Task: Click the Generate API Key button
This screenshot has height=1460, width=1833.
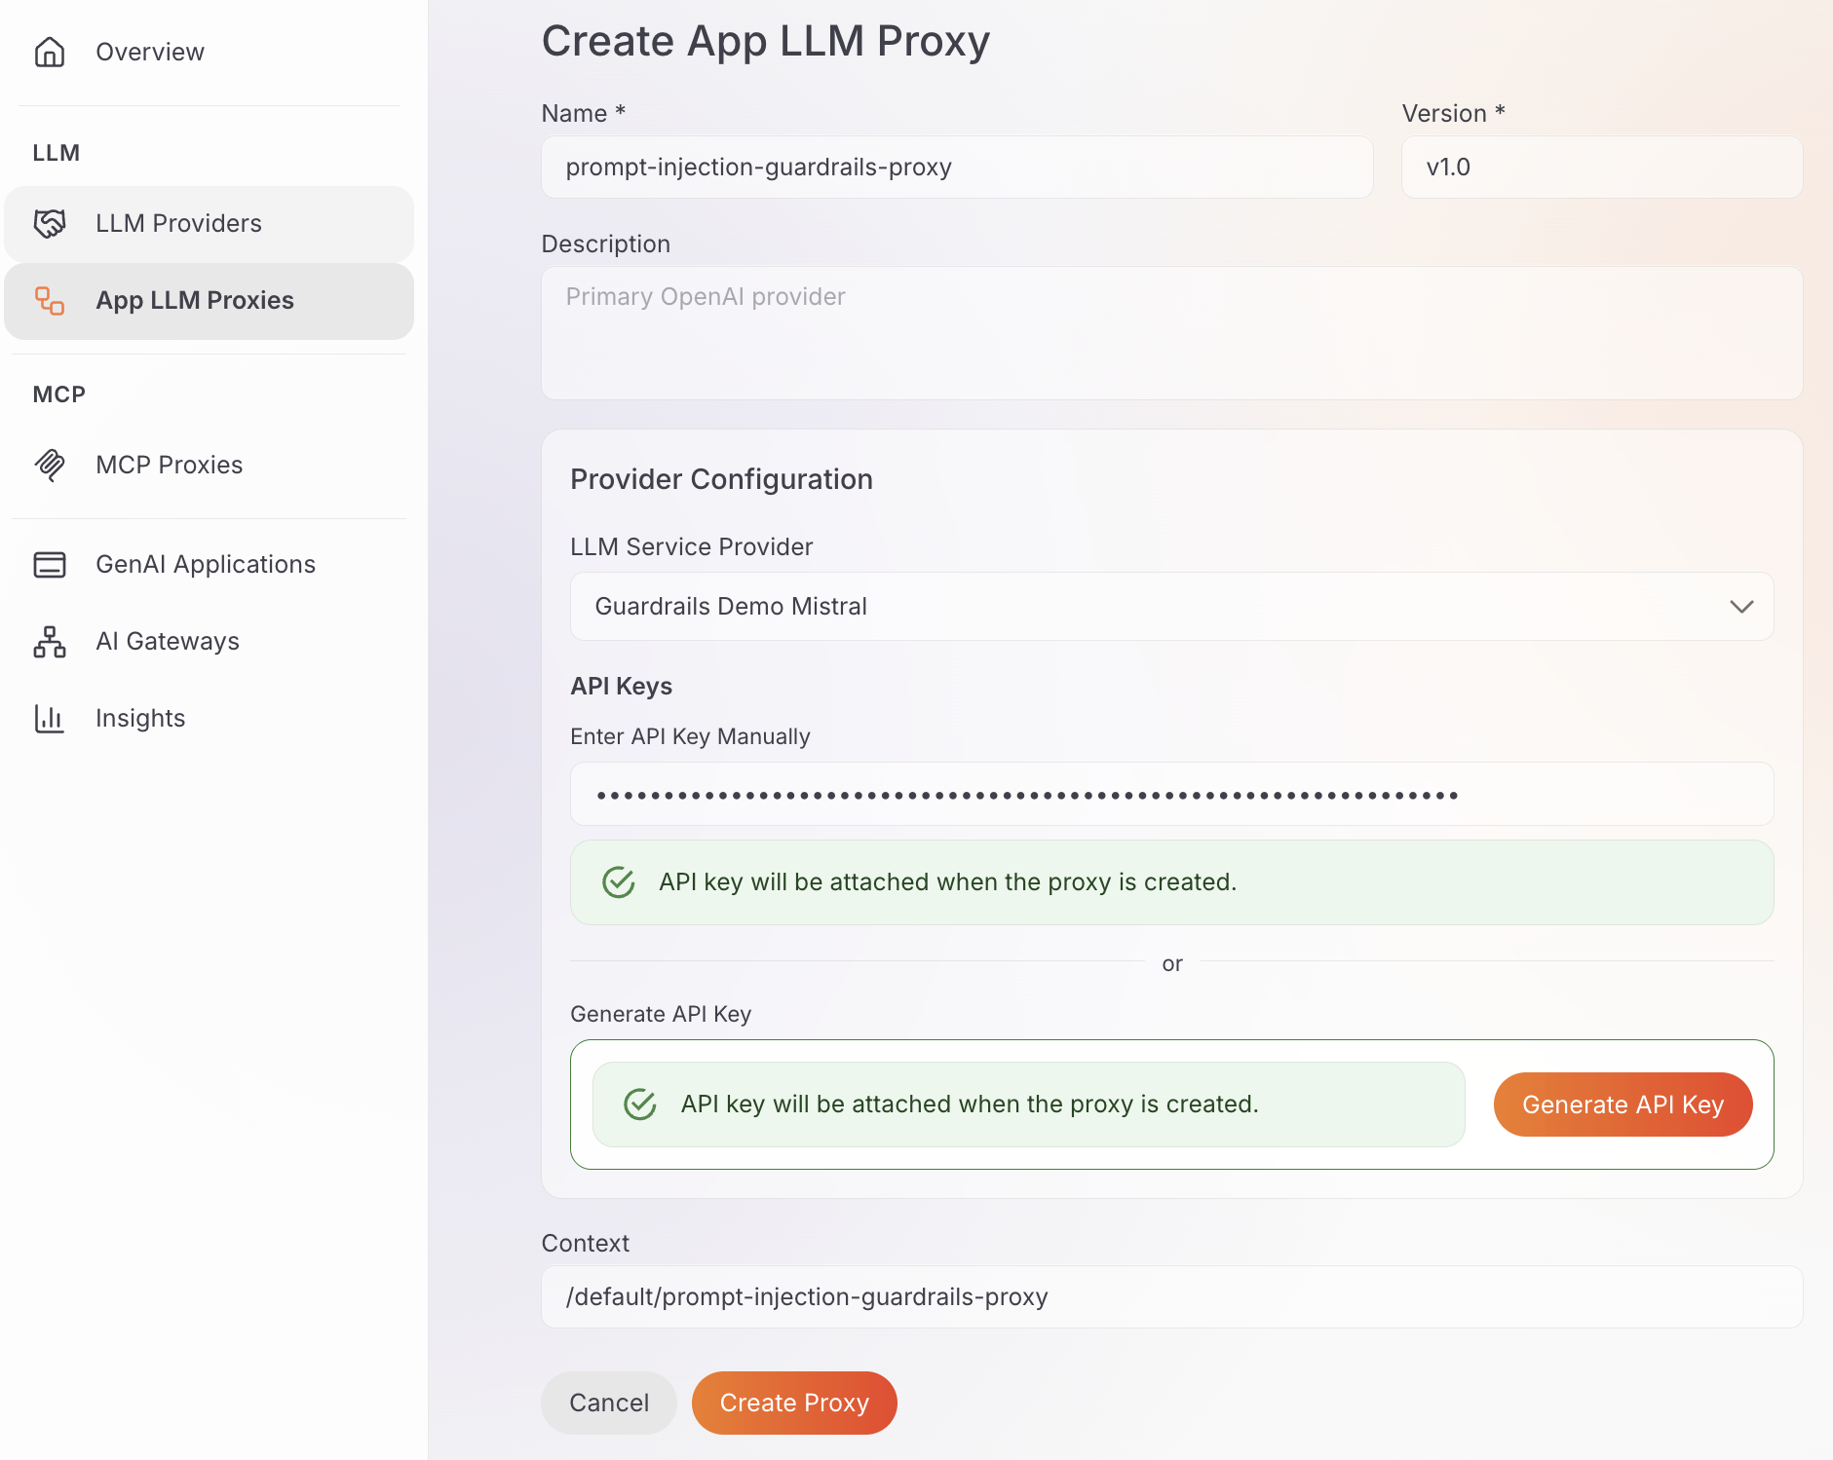Action: pos(1623,1104)
